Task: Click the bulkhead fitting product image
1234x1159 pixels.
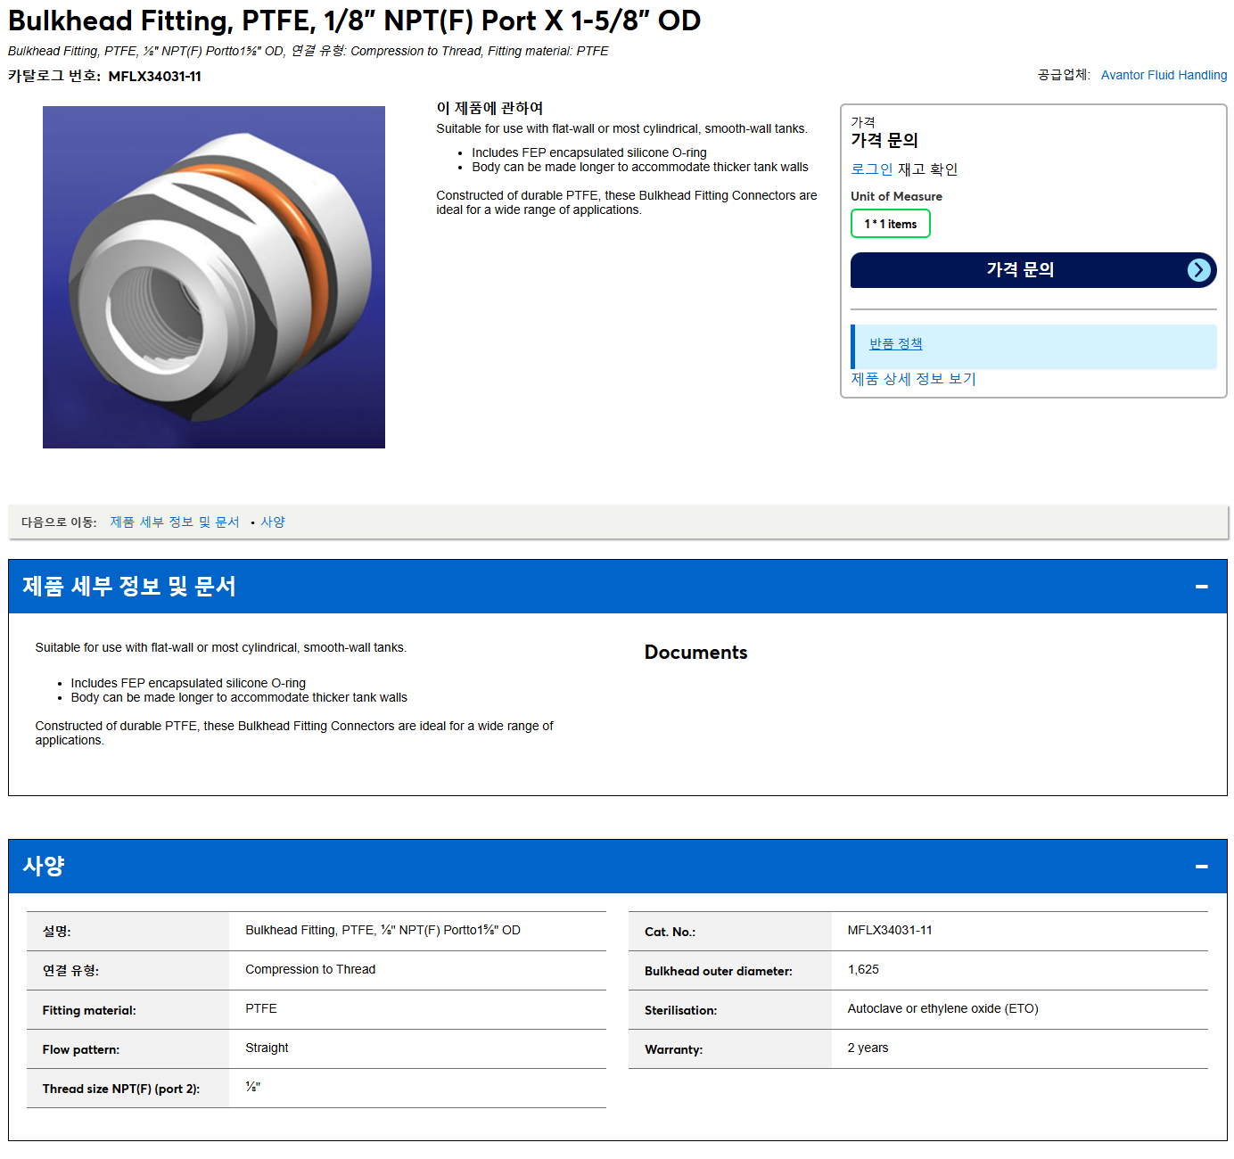Action: click(x=214, y=277)
